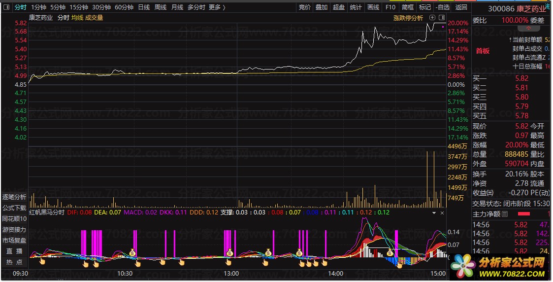Viewport: 553px width, 282px height.
Task: Click the red 主力净额 color bar
Action: (523, 214)
